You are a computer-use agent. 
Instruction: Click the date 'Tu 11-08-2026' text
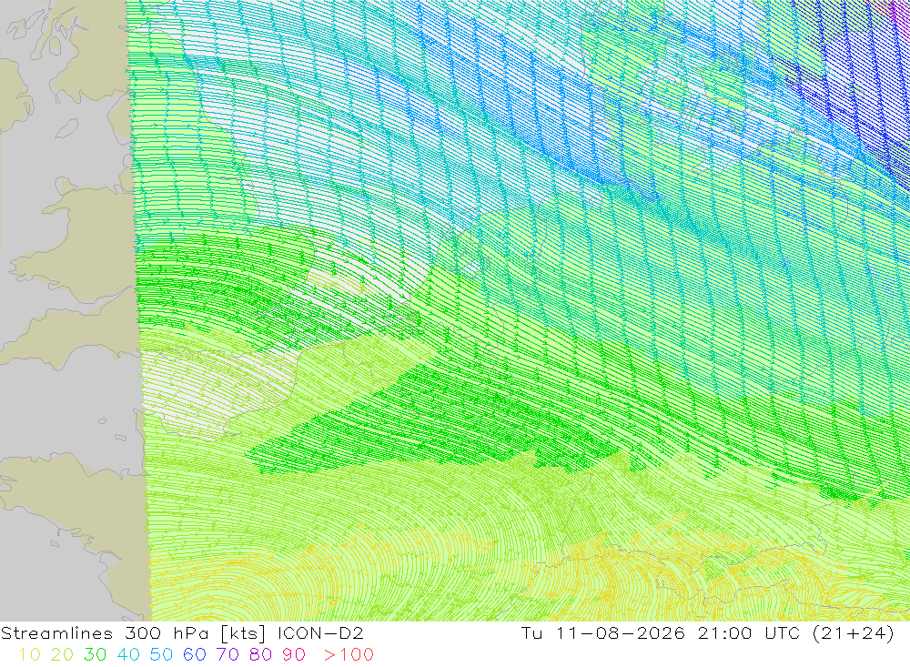click(603, 632)
